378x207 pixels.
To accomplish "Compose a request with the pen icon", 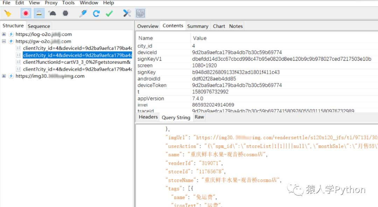I will point(83,13).
